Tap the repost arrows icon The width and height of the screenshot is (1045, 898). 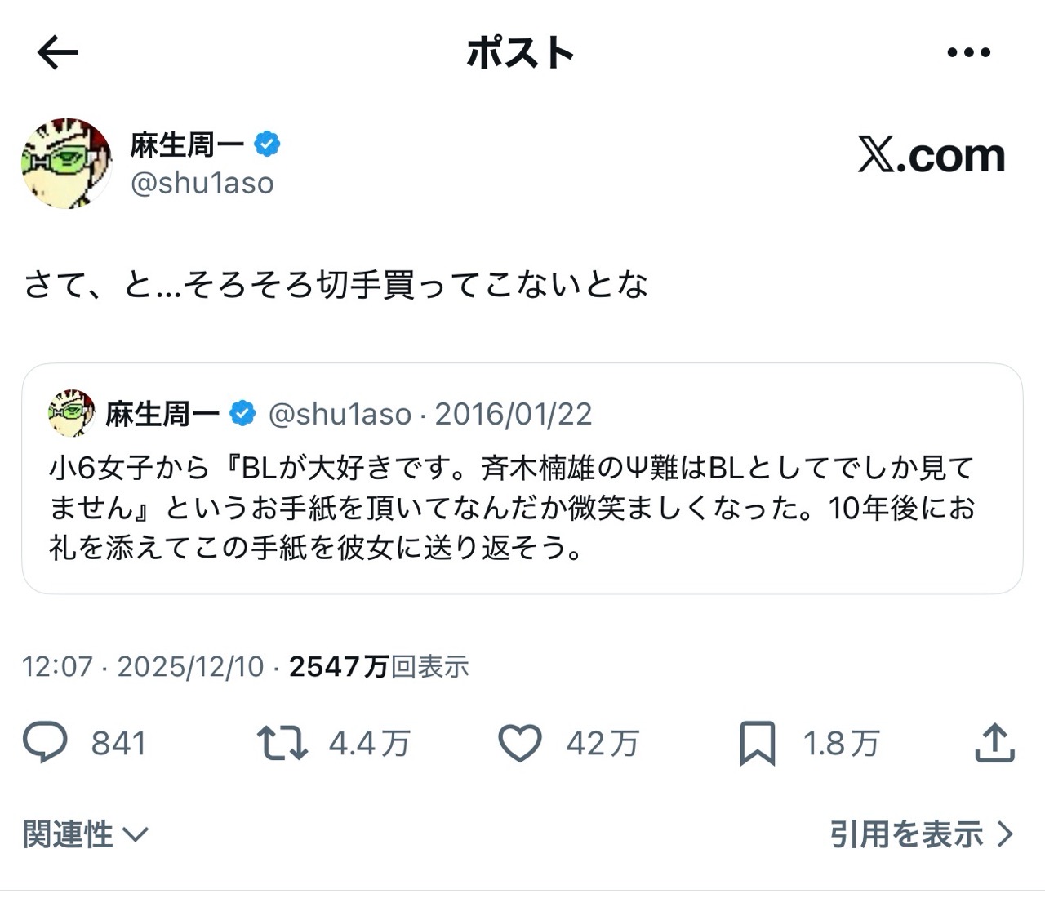point(282,743)
